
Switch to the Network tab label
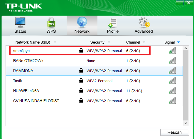[82, 31]
